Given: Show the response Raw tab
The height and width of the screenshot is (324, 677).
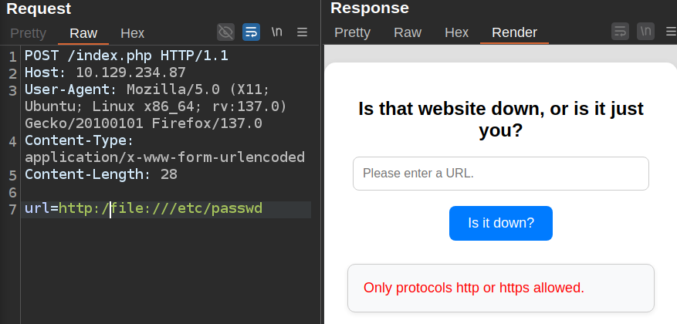Looking at the screenshot, I should [x=408, y=32].
